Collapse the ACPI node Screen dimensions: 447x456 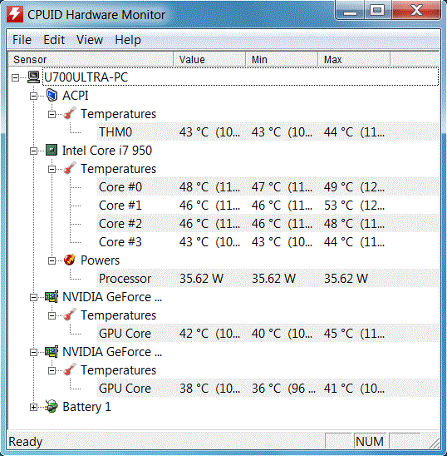34,96
